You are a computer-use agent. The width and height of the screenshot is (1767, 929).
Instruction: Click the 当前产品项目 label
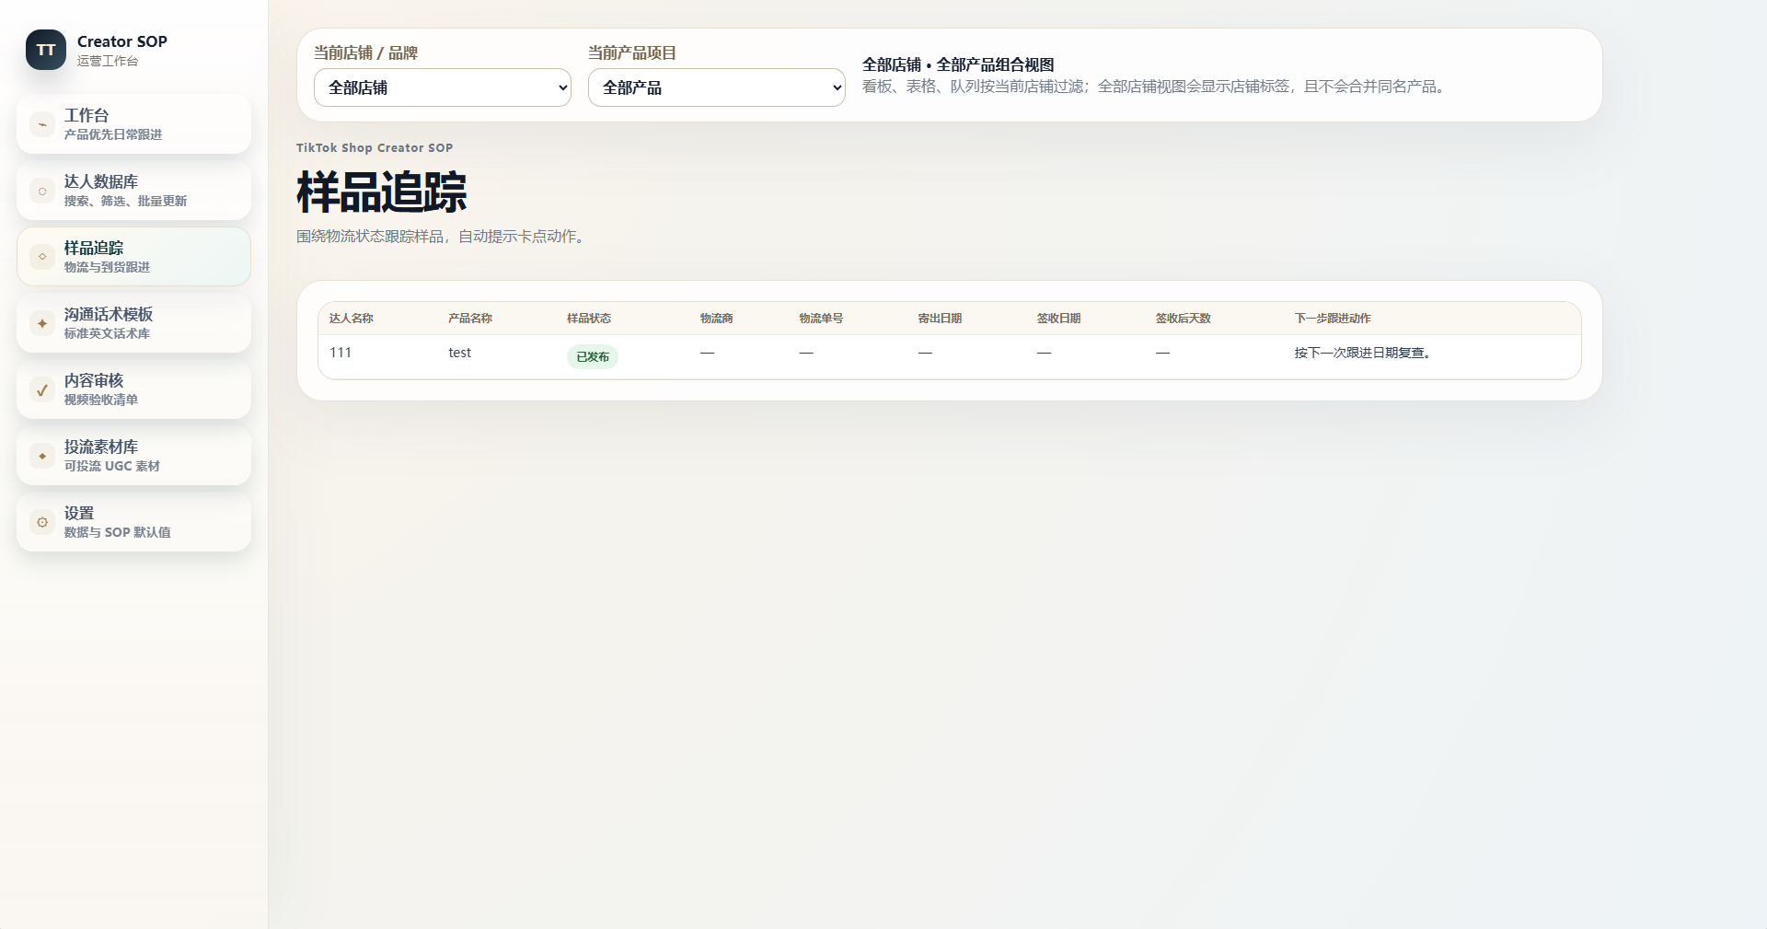(632, 52)
